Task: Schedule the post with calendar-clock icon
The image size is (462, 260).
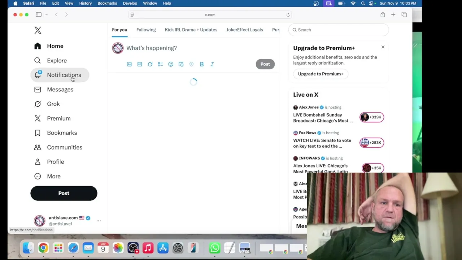Action: [x=181, y=64]
